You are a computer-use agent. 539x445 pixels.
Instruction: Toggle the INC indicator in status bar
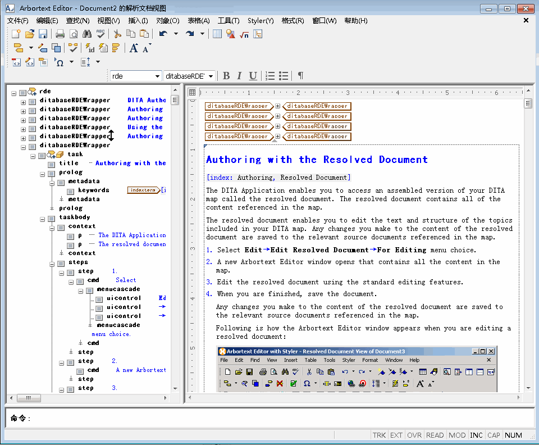pyautogui.click(x=477, y=435)
